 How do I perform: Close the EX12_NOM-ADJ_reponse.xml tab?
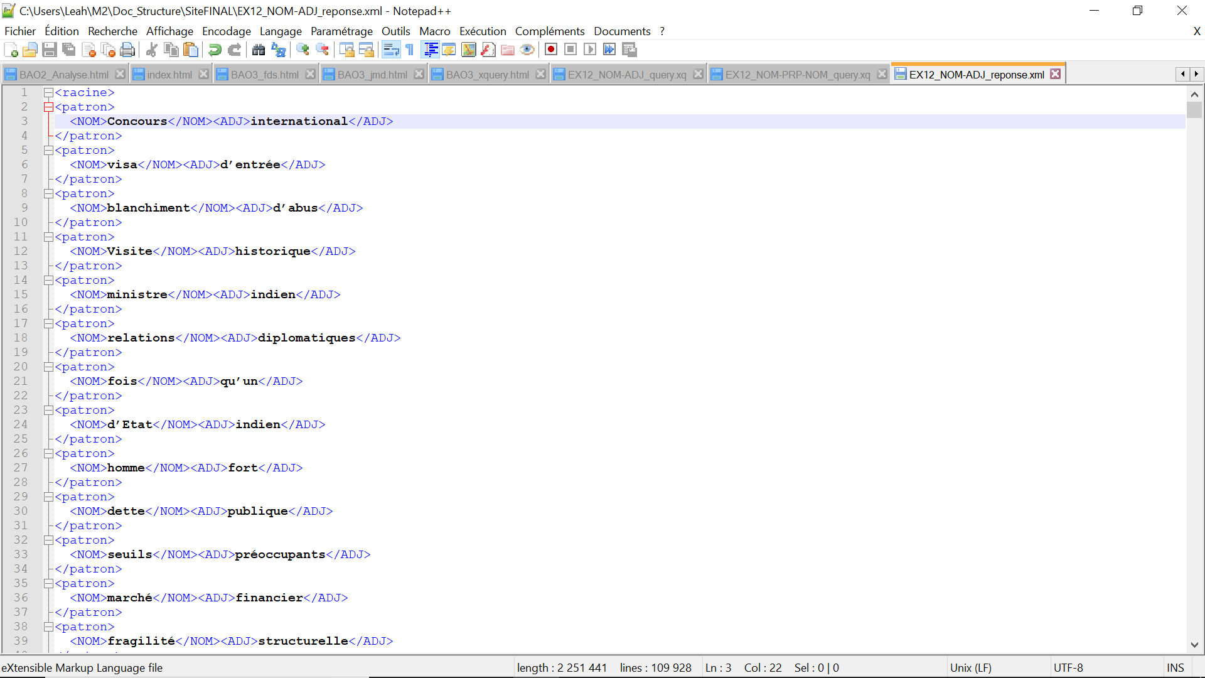[x=1056, y=74]
